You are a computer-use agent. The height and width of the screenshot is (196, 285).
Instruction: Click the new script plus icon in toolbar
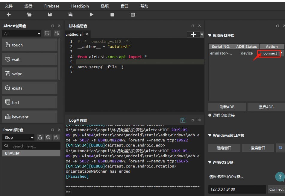(9, 14)
